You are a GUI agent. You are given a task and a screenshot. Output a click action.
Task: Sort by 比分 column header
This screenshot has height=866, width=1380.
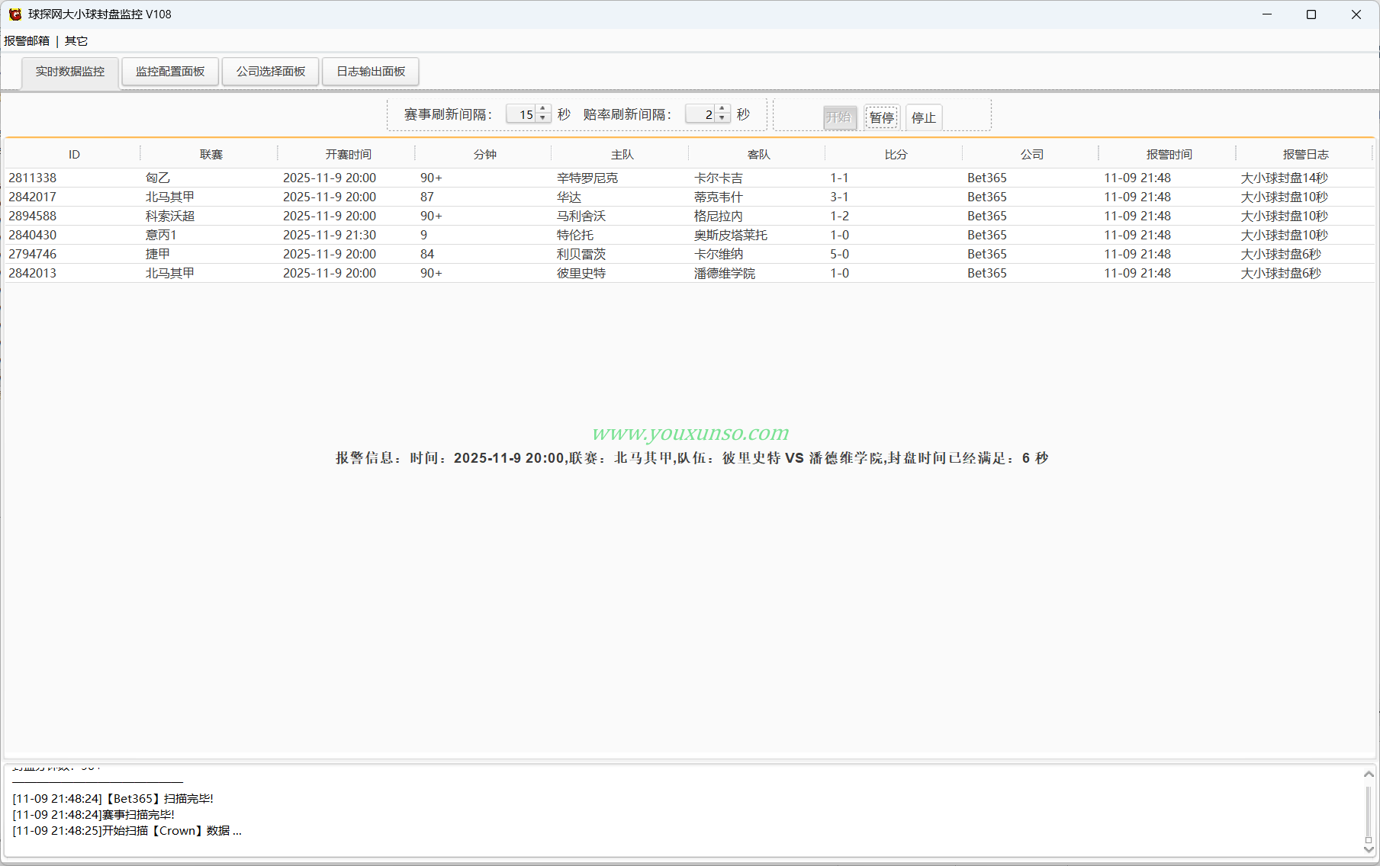896,155
